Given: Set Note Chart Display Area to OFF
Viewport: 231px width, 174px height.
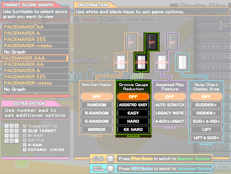Looking at the screenshot, I should [206, 96].
